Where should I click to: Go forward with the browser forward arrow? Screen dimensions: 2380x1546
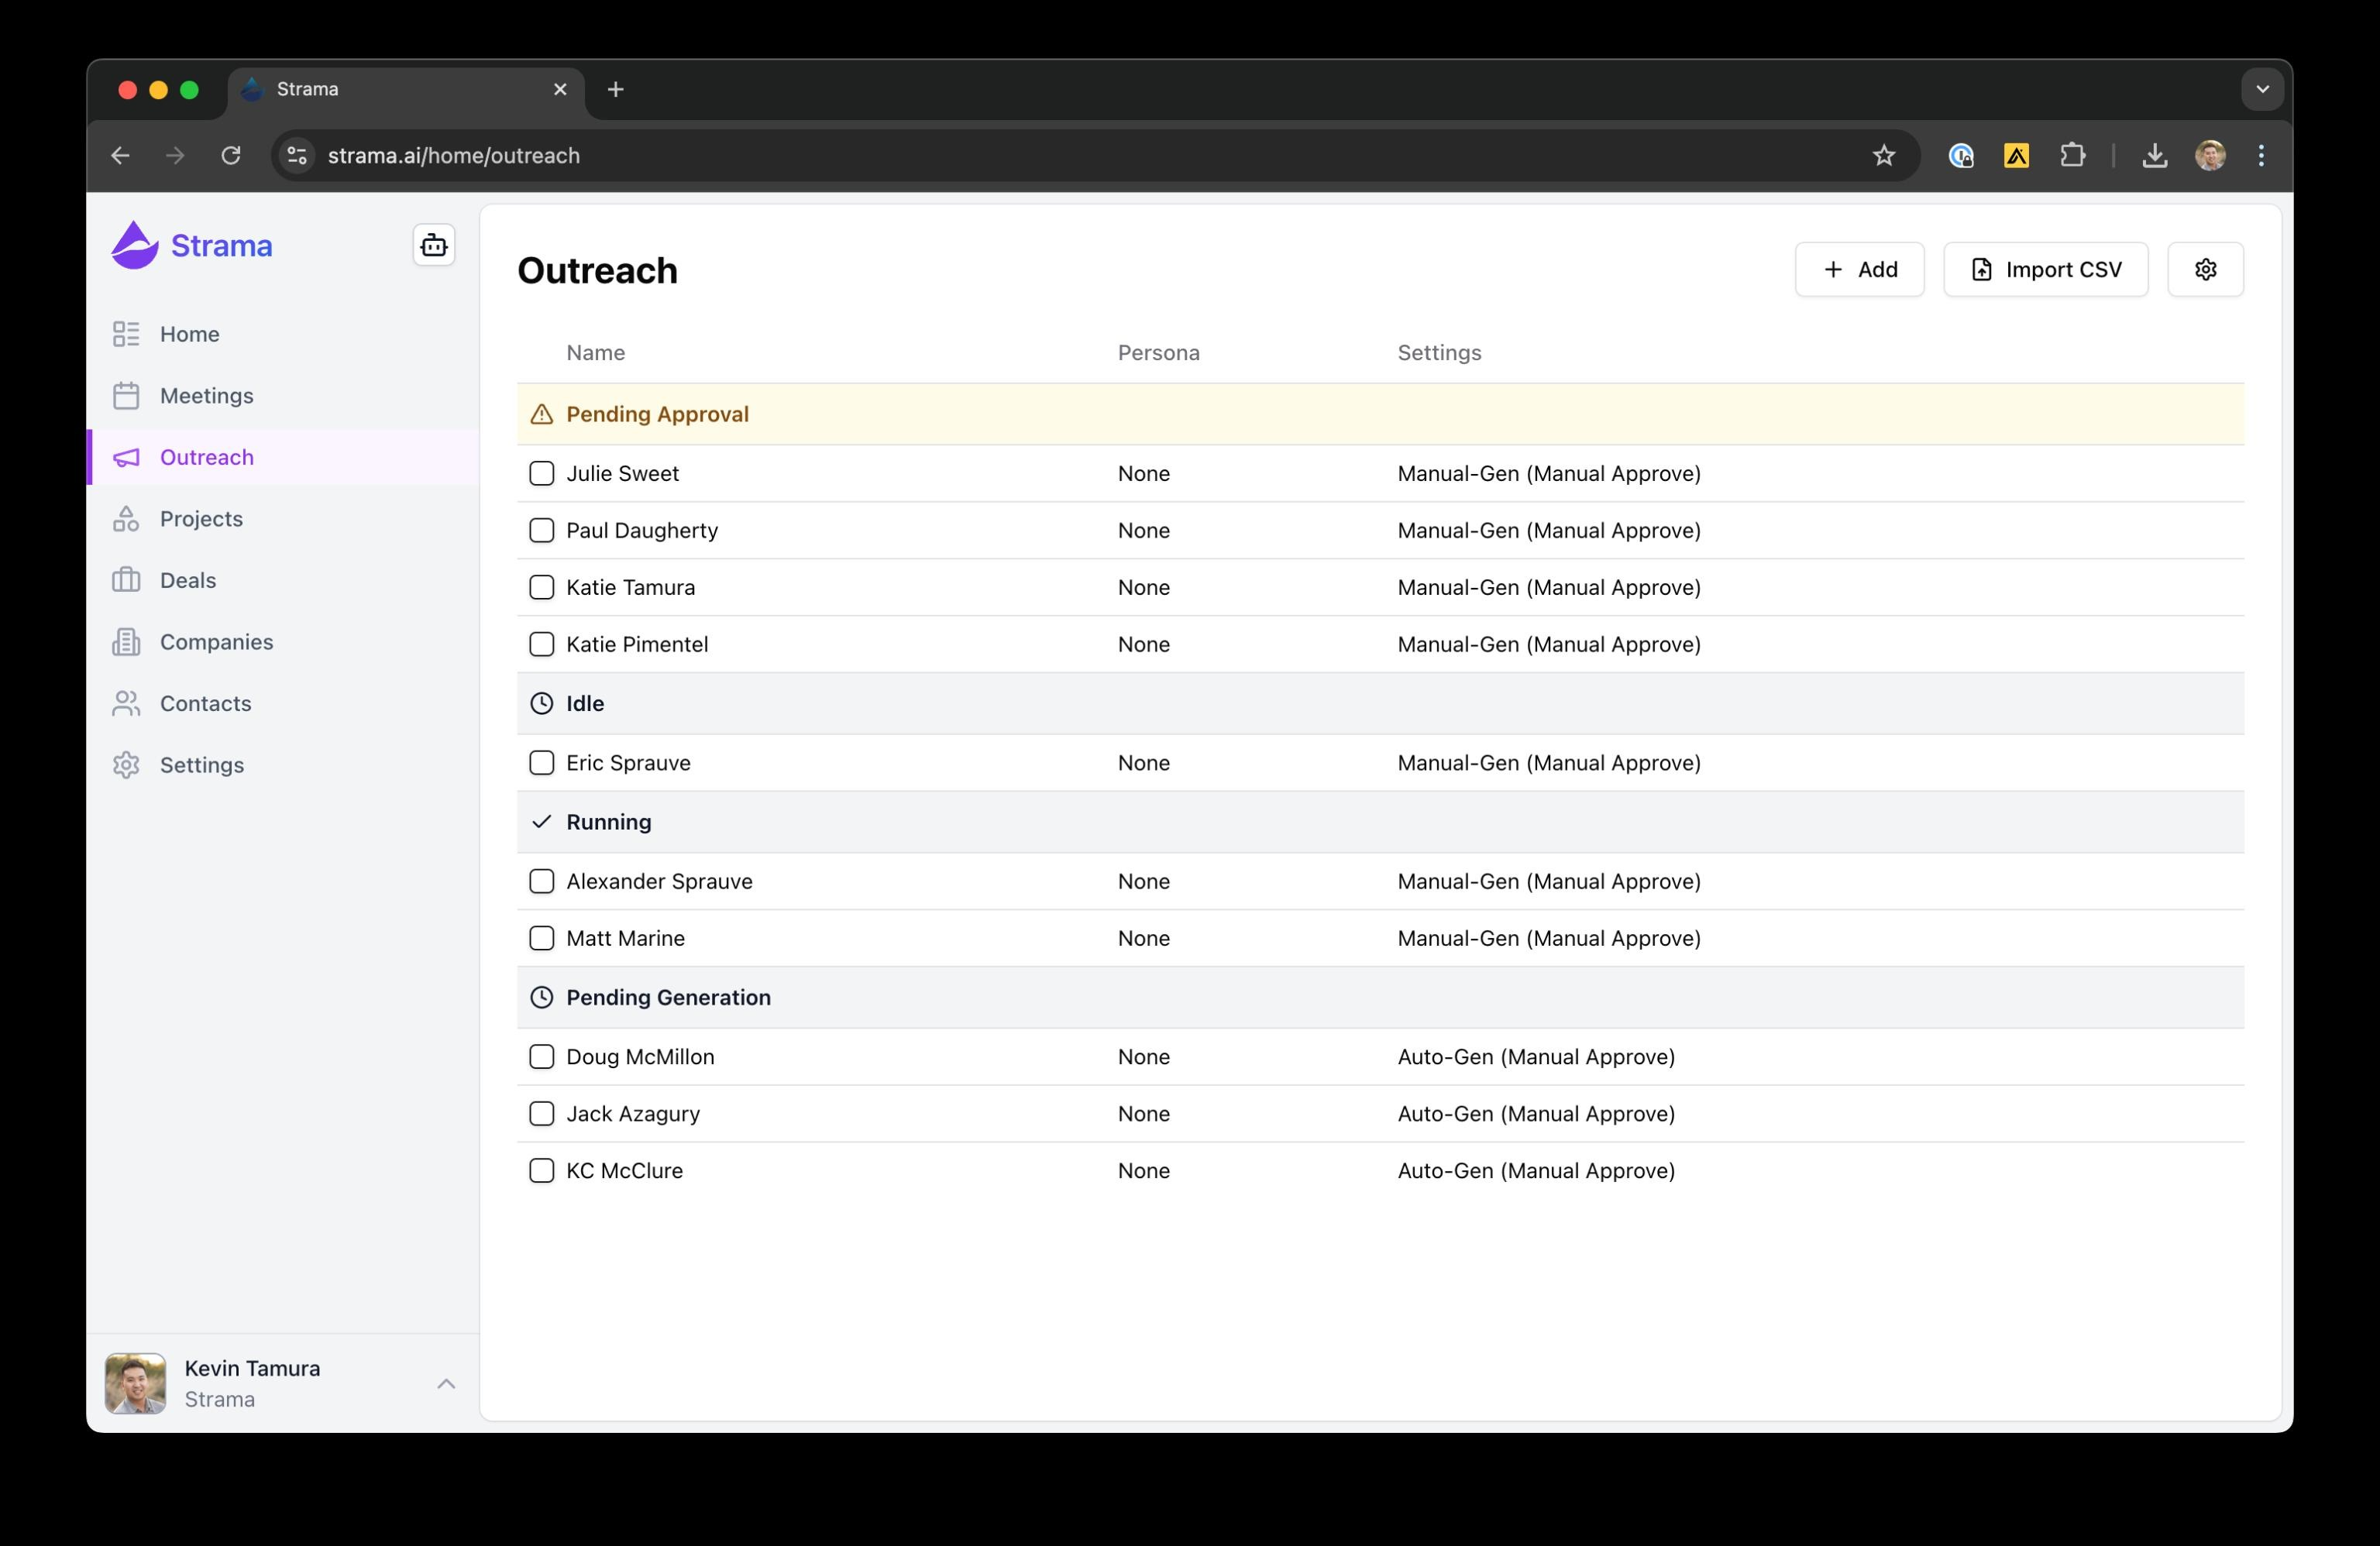tap(175, 155)
